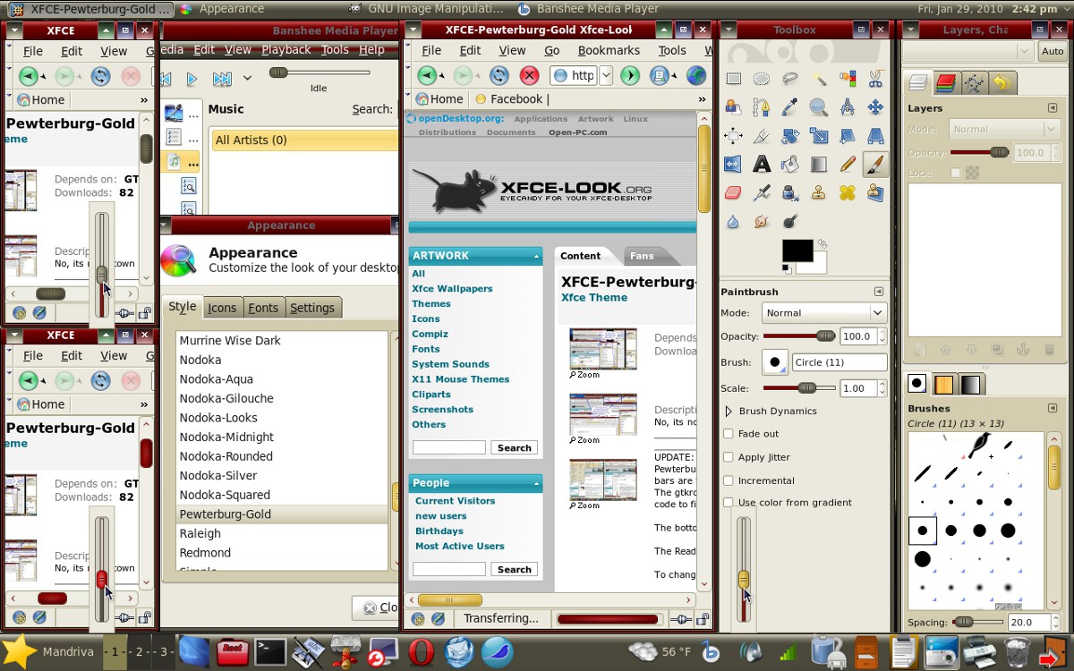Click the Facebook bookmark
Viewport: 1074px width, 671px height.
(512, 99)
